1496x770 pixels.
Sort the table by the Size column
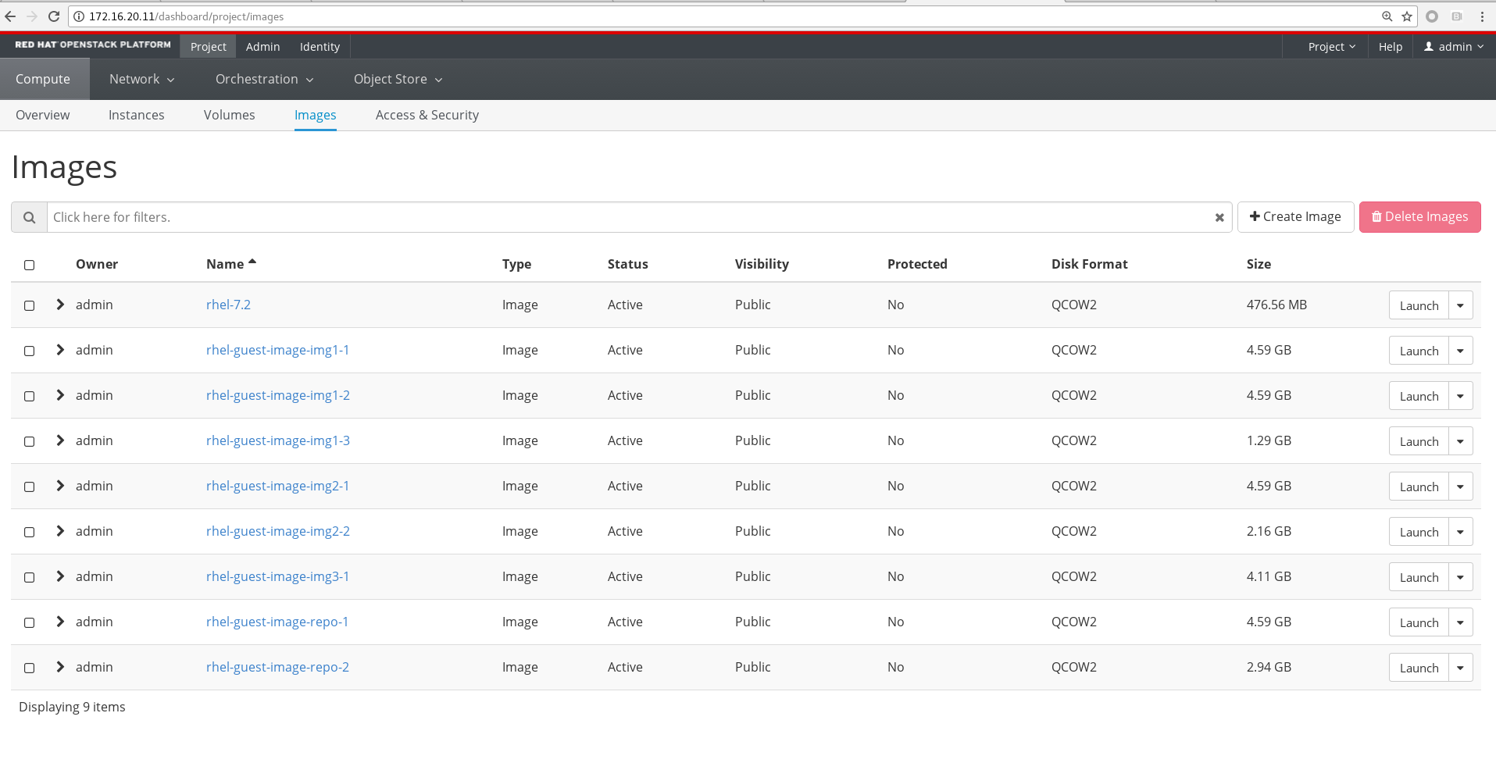click(1259, 264)
